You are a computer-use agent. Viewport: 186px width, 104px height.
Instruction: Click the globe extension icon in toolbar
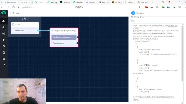pos(157,7)
